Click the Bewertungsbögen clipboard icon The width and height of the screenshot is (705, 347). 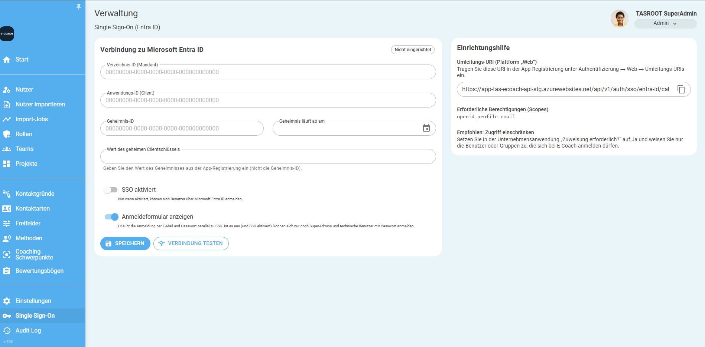pos(7,271)
